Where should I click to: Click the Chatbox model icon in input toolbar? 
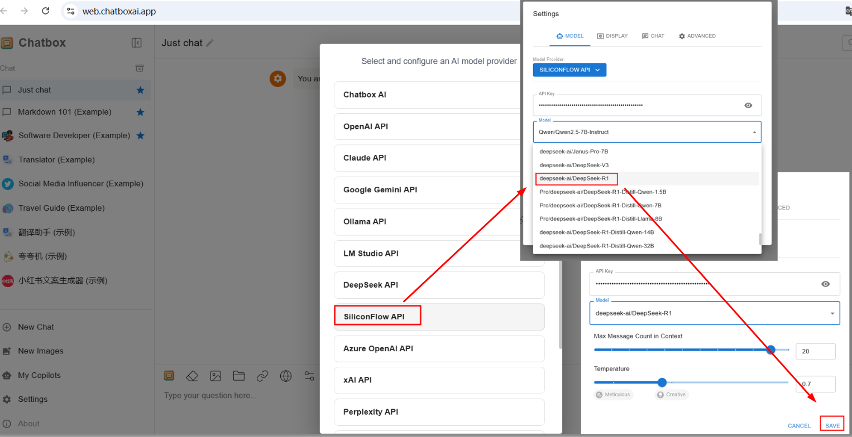tap(169, 376)
